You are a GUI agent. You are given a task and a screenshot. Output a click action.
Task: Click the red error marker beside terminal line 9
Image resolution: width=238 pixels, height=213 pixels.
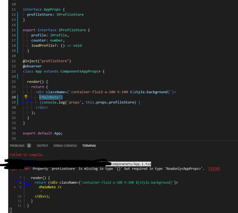(14, 187)
